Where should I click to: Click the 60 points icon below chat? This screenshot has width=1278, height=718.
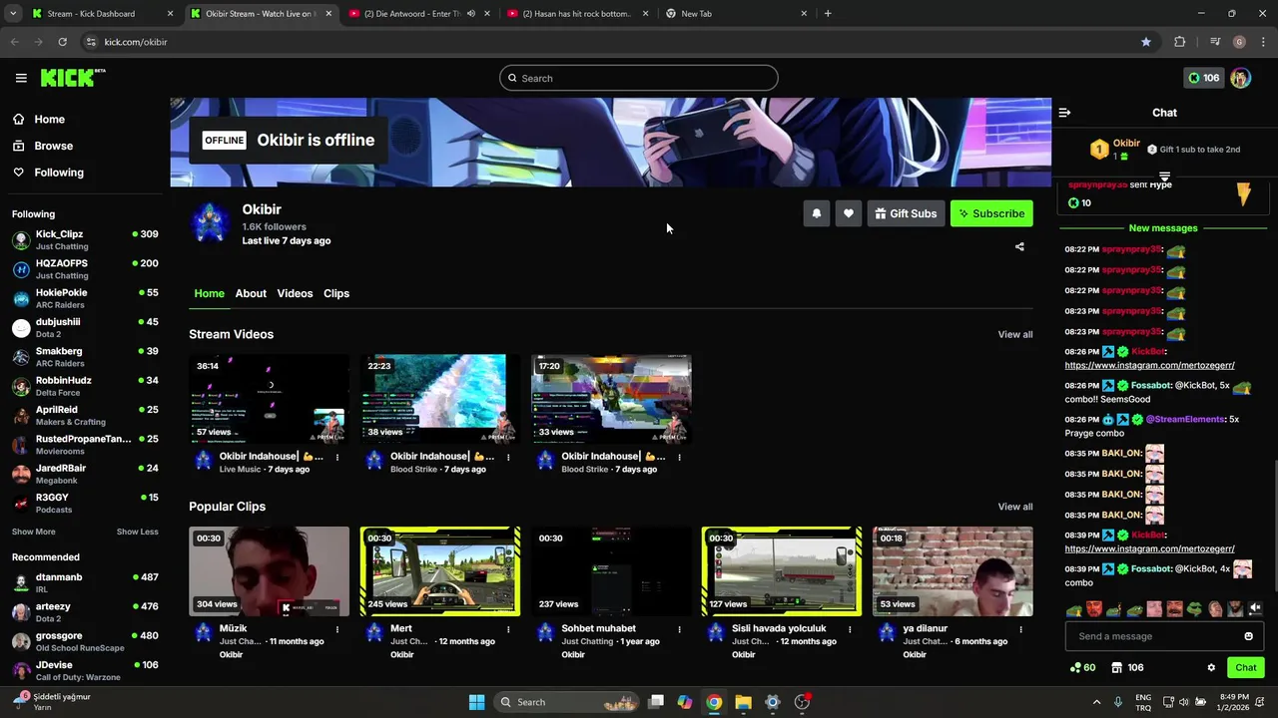(1082, 668)
